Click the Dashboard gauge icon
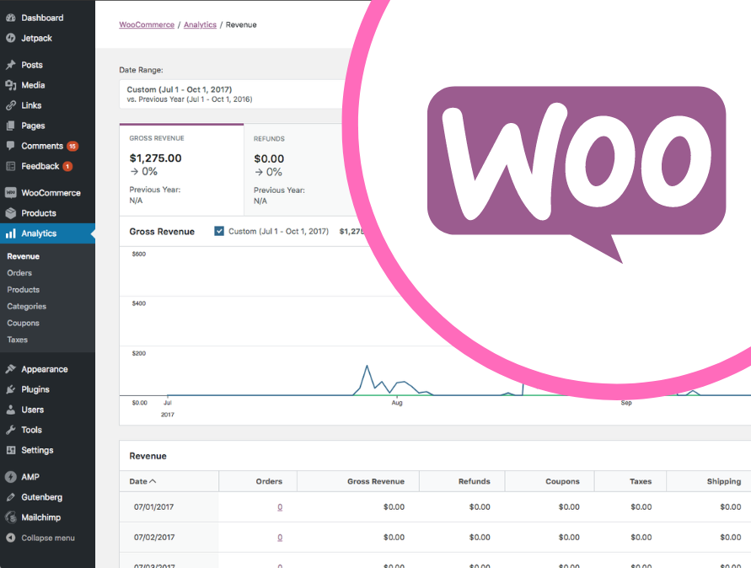The height and width of the screenshot is (568, 751). point(11,18)
